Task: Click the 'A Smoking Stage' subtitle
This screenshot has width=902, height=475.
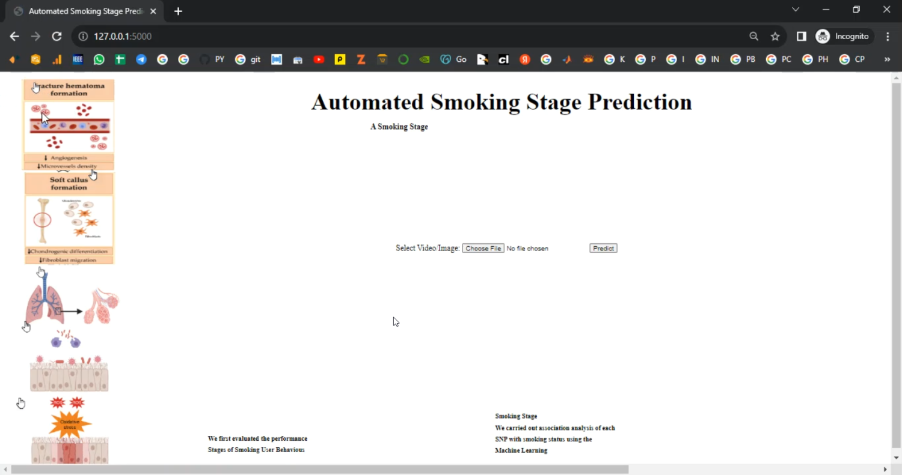Action: click(x=399, y=127)
